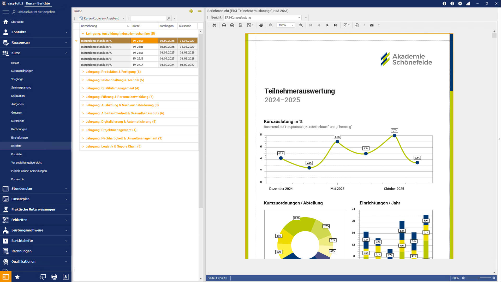Viewport: 501px width, 282px height.
Task: Open the contact card icon in bottom bar
Action: click(x=66, y=277)
